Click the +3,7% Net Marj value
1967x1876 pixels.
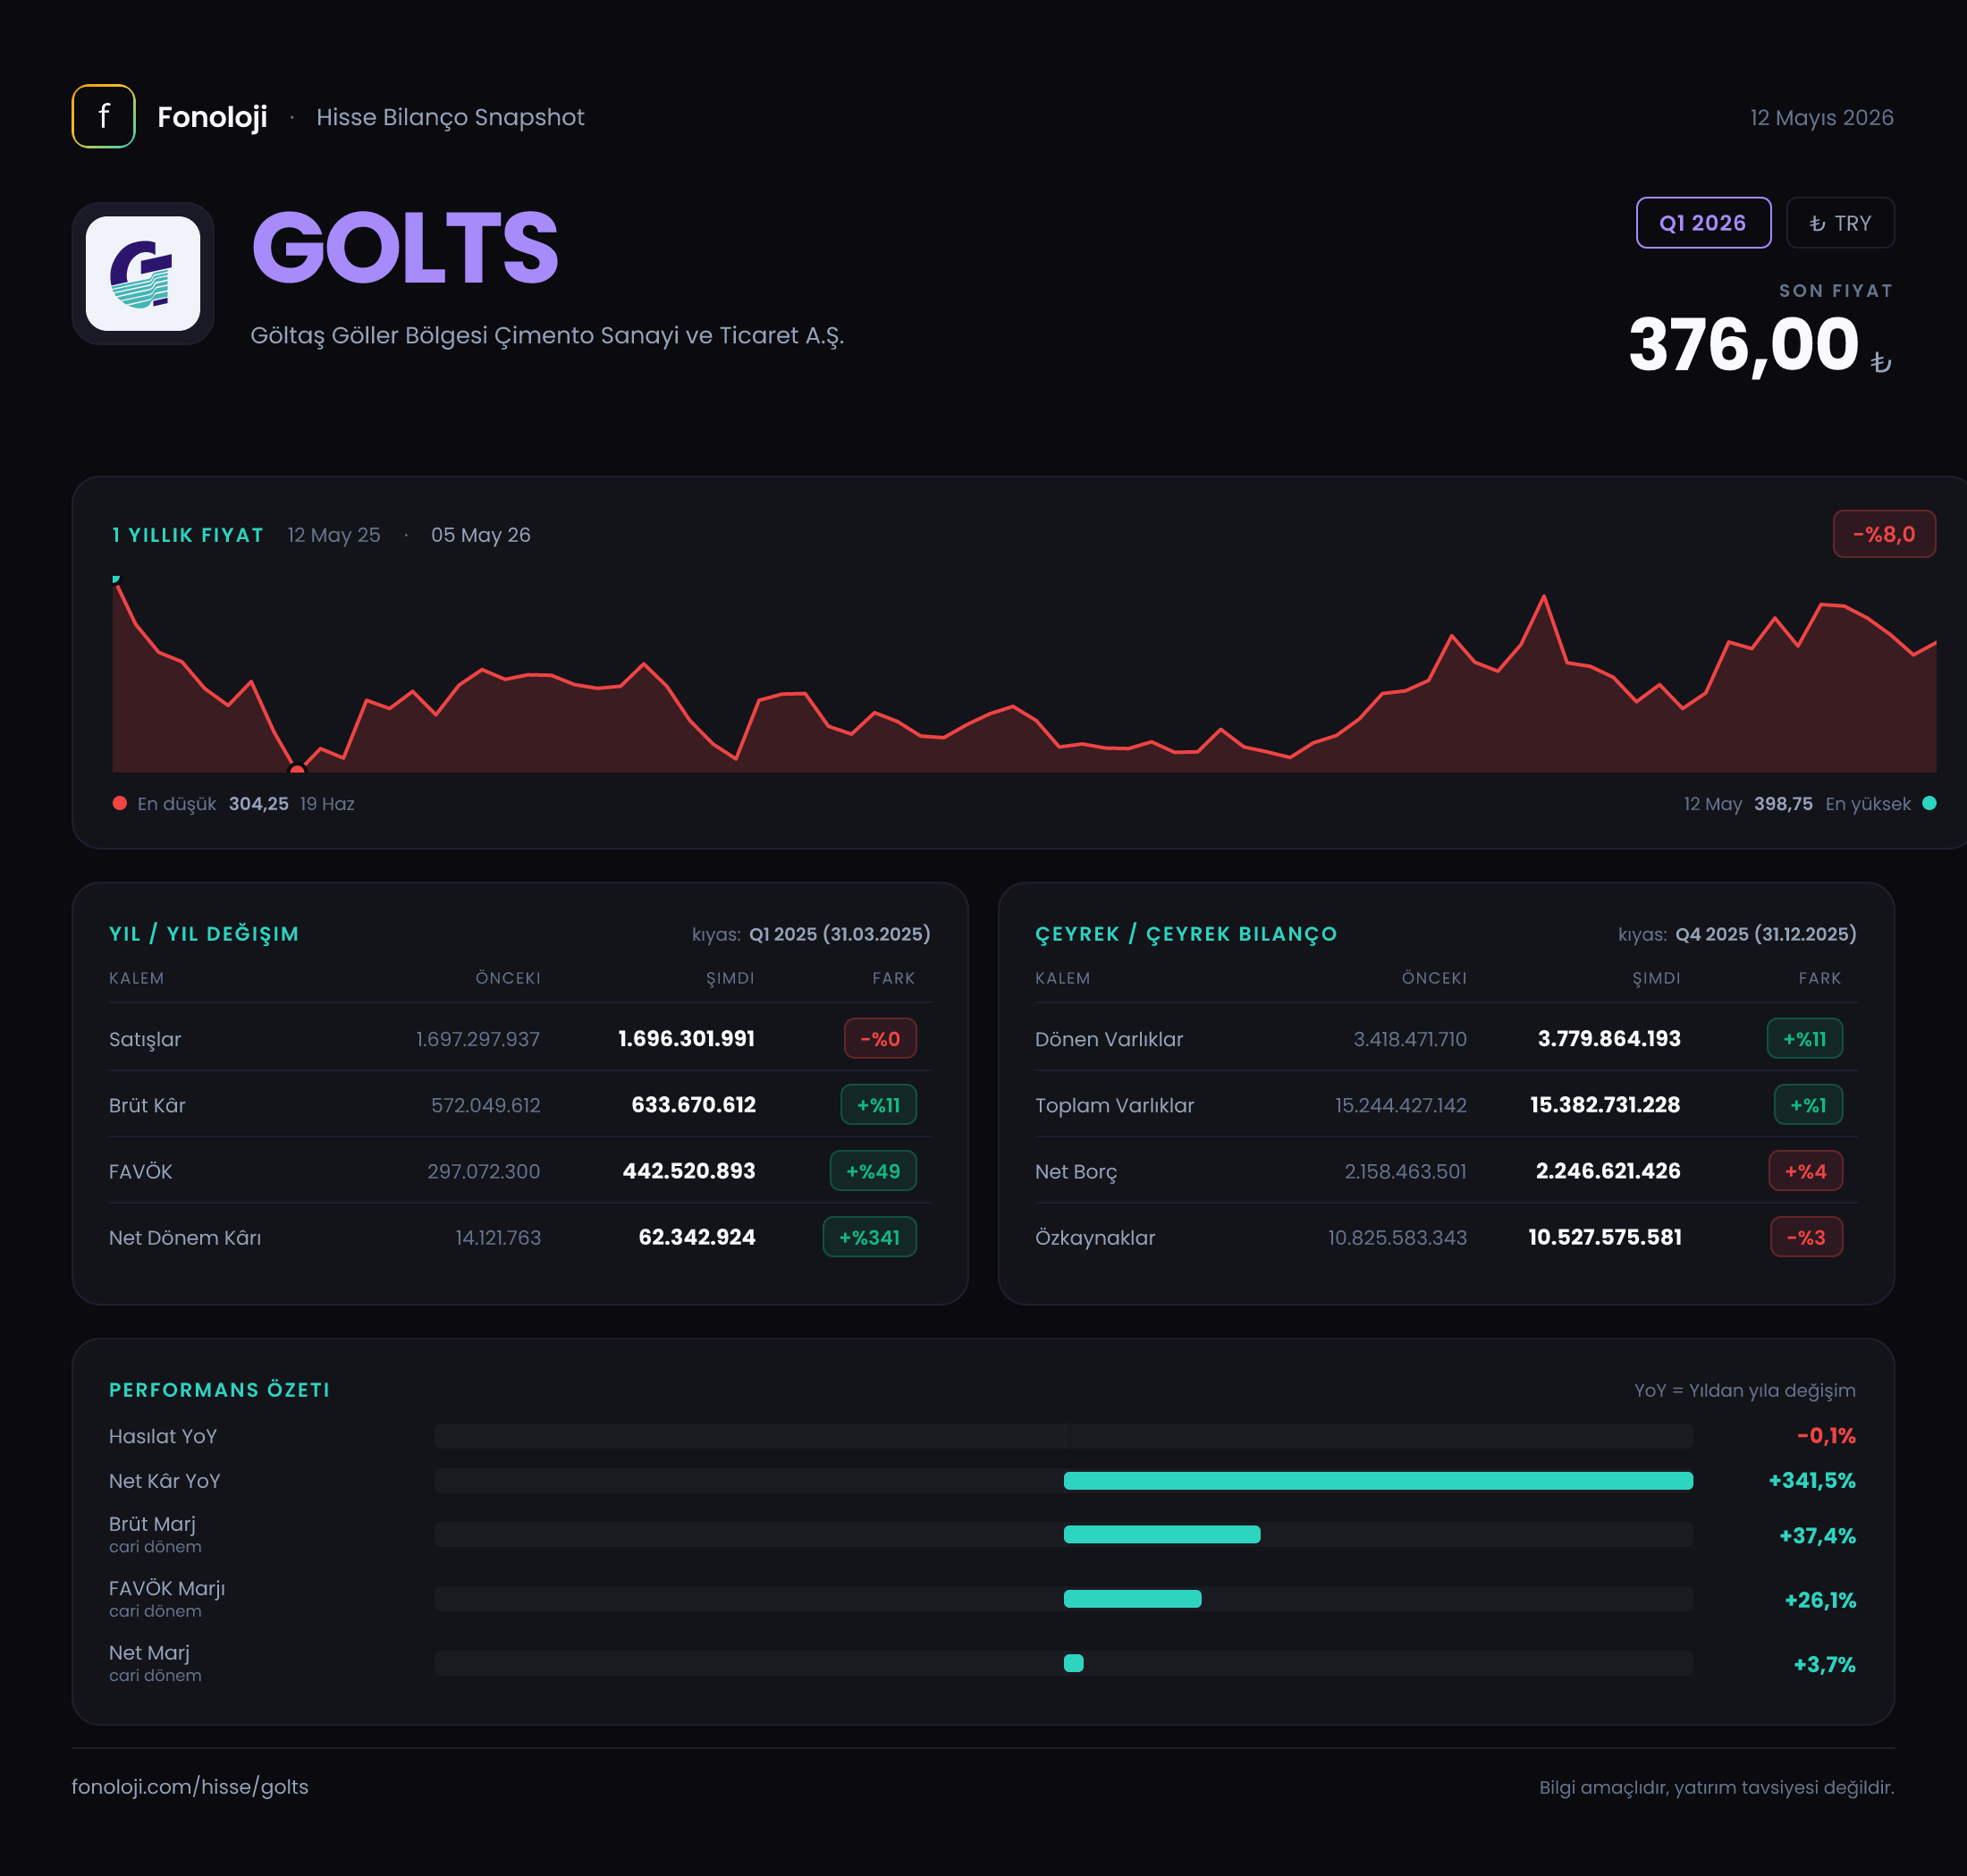[1824, 1664]
